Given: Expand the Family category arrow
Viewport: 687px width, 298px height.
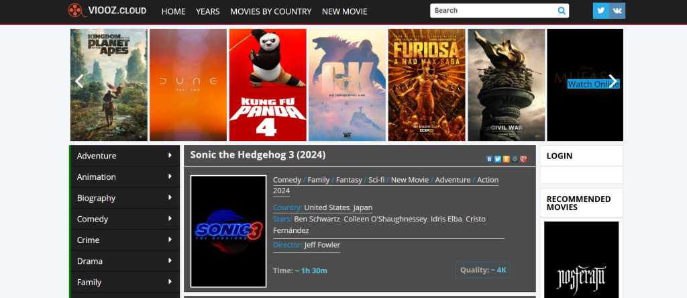Looking at the screenshot, I should (170, 281).
